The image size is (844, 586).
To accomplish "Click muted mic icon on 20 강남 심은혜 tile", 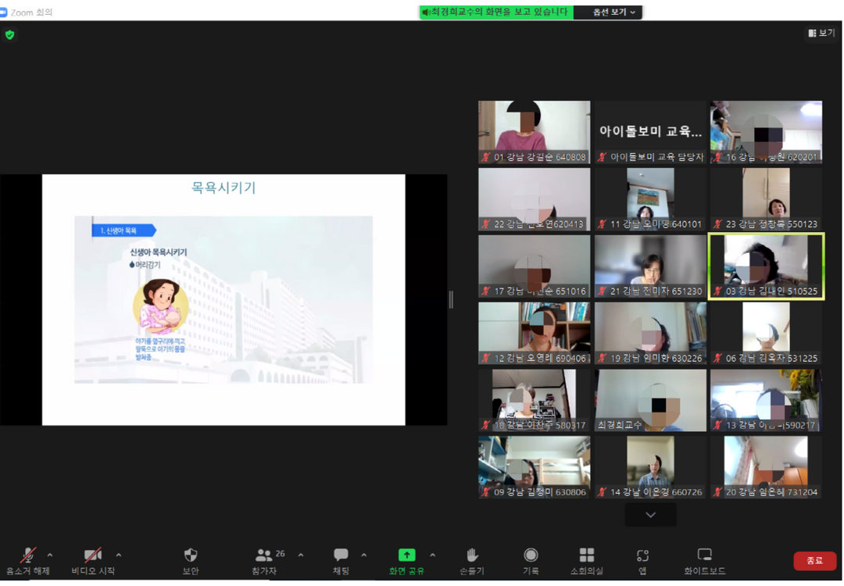I will pyautogui.click(x=717, y=491).
